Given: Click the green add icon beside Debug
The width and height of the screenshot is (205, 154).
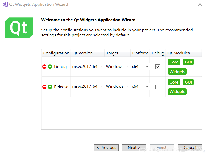Looking at the screenshot, I should pyautogui.click(x=50, y=67).
